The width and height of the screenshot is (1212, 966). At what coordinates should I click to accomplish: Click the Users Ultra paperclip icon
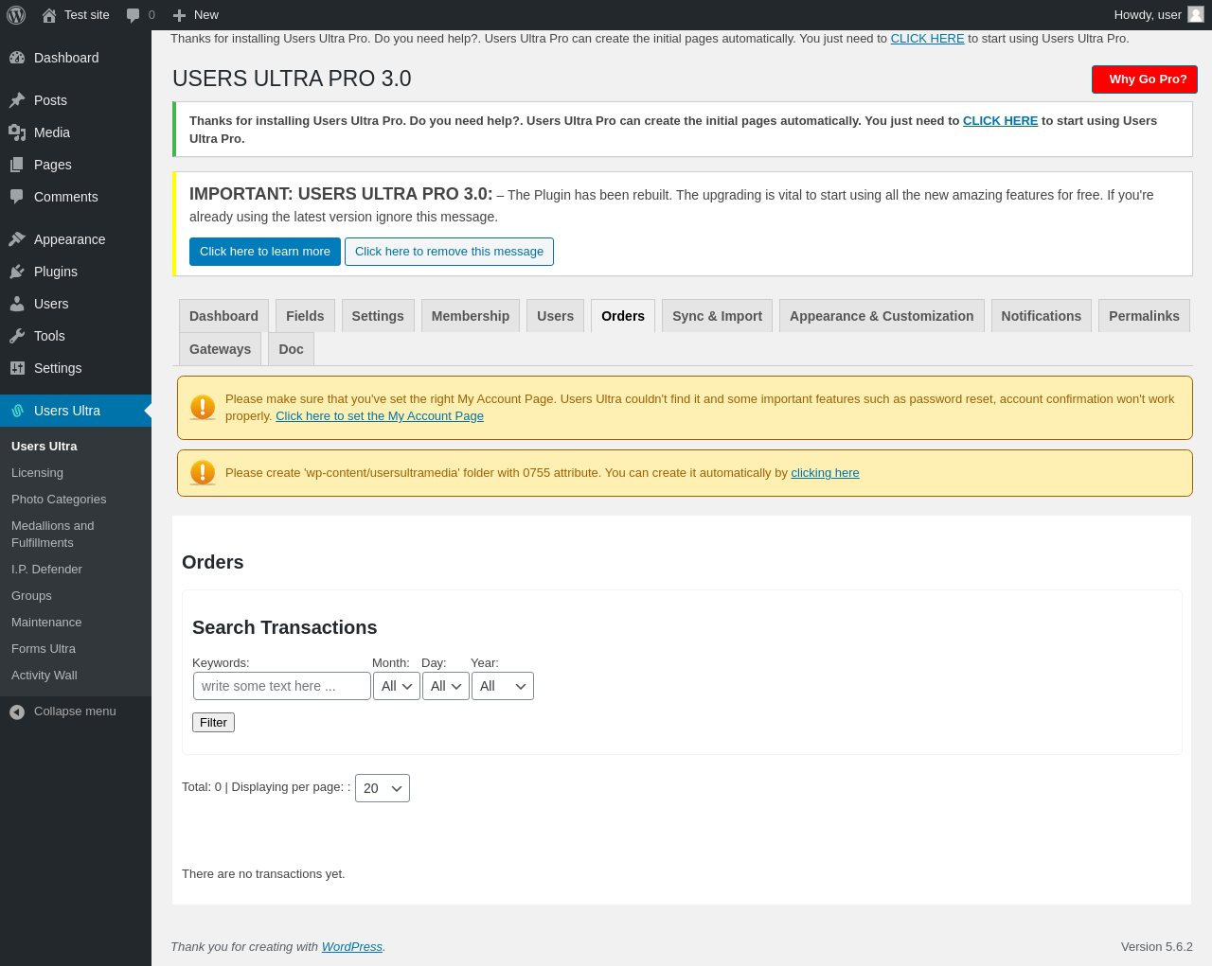tap(17, 411)
